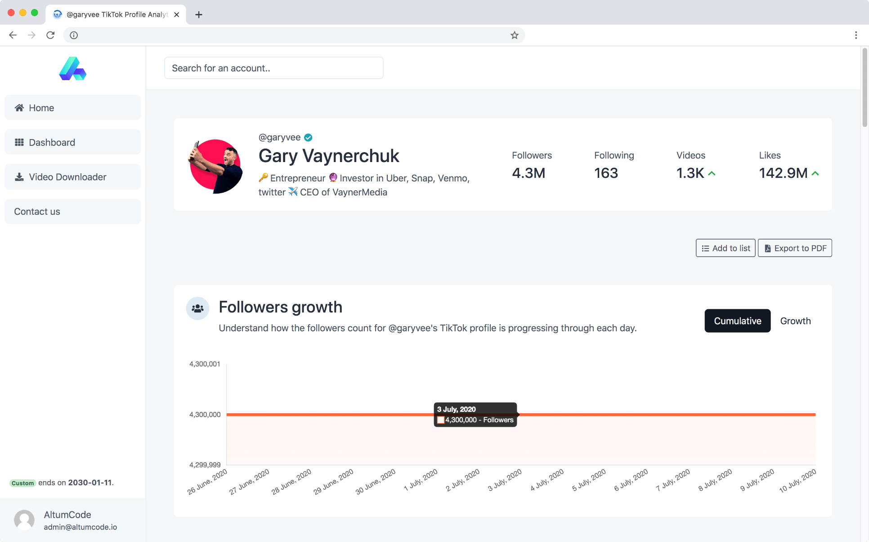This screenshot has width=869, height=542.
Task: Click the AltumCode user avatar
Action: (x=24, y=520)
